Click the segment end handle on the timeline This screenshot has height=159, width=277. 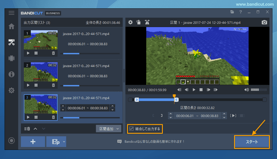(x=176, y=100)
